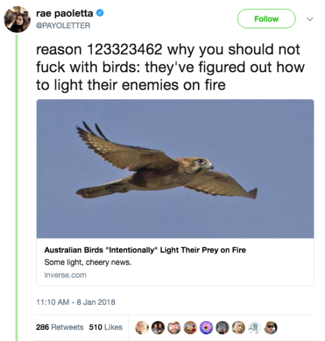325x341 pixels.
Task: Open rae paoletta's profile avatar
Action: pos(17,19)
